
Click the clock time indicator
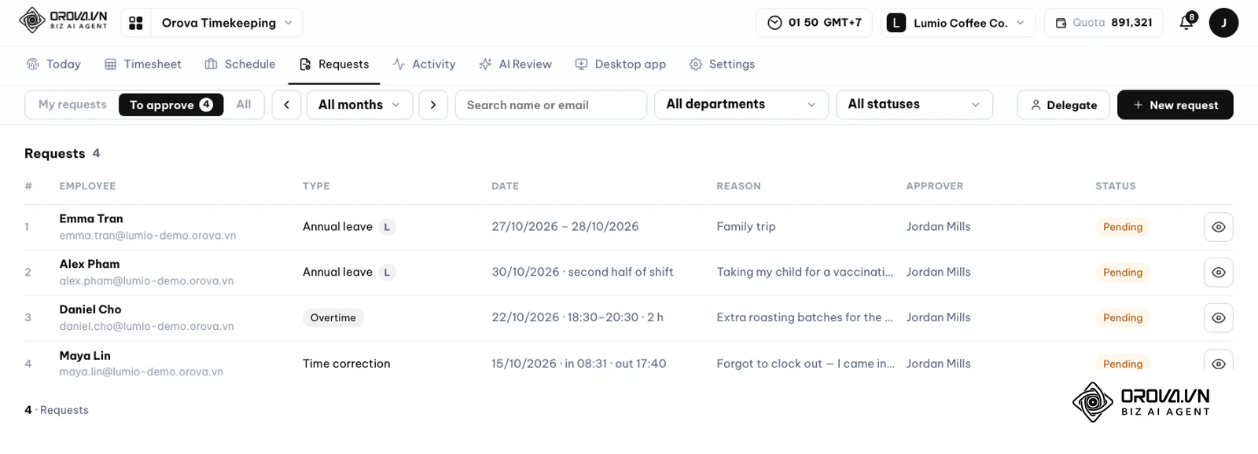click(x=815, y=23)
